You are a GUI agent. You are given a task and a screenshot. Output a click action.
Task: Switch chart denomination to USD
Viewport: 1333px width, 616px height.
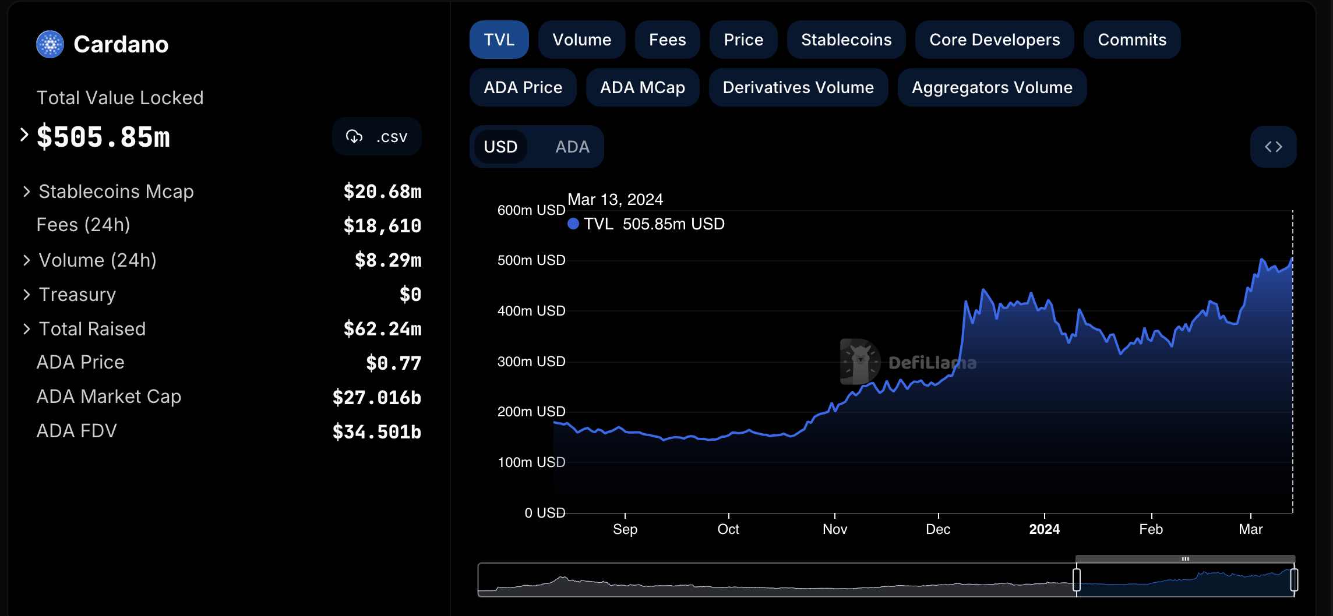500,147
